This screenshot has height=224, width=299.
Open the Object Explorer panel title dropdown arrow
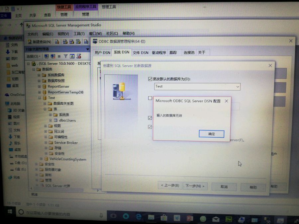87,49
